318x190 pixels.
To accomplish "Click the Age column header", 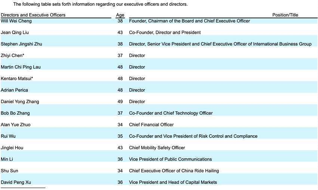I will (120, 15).
